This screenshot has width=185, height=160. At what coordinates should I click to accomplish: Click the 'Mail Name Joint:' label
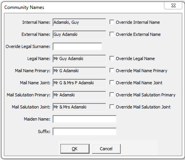[35, 83]
